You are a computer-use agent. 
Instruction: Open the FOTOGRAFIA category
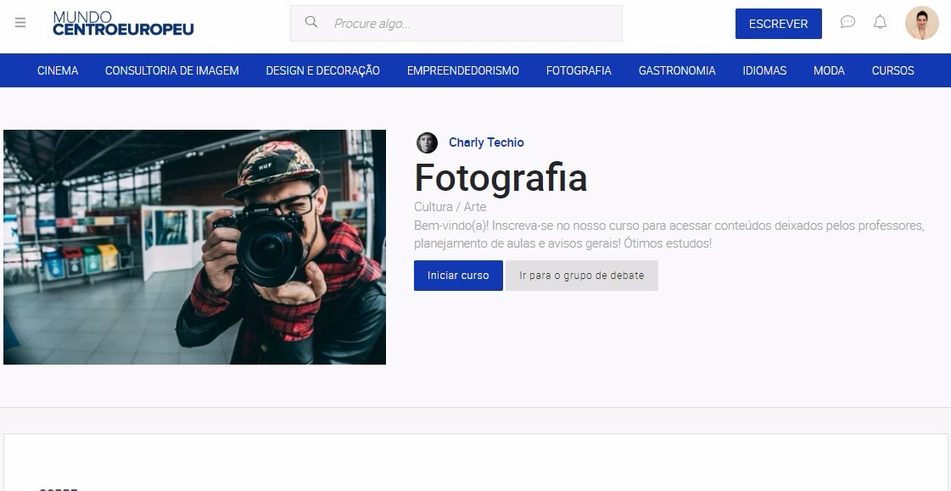click(x=579, y=70)
